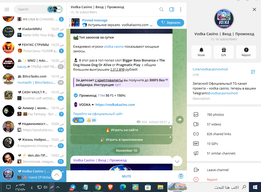Click Leave channel
Screen dimensions: 261x192
pos(224,170)
